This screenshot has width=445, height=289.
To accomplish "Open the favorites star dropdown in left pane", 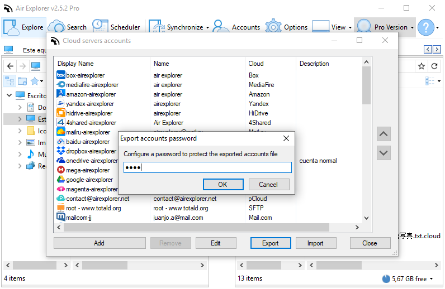I will tap(37, 81).
